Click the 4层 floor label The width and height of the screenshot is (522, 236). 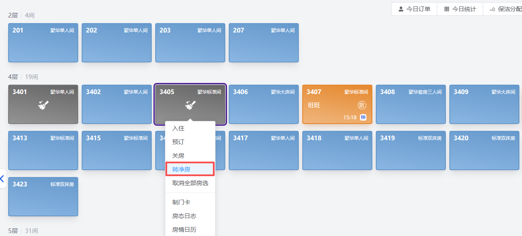13,77
